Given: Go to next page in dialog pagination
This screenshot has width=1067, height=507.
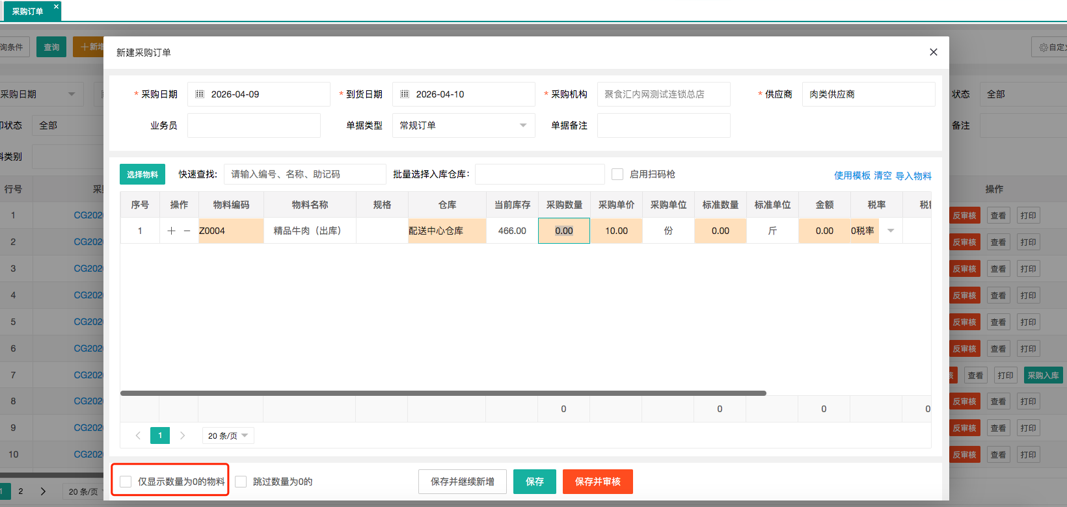Looking at the screenshot, I should tap(182, 435).
